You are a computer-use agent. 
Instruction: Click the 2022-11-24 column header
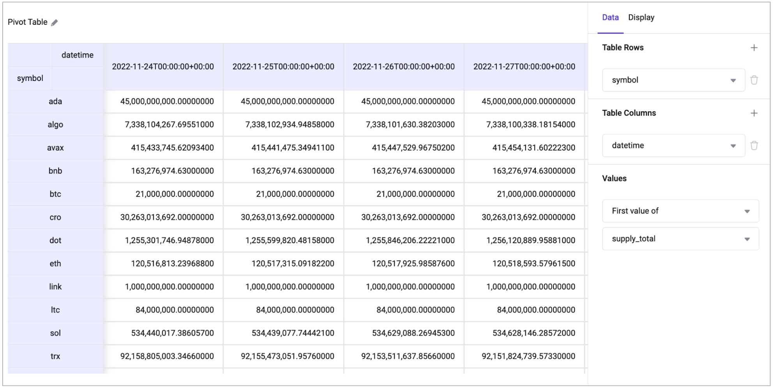163,67
